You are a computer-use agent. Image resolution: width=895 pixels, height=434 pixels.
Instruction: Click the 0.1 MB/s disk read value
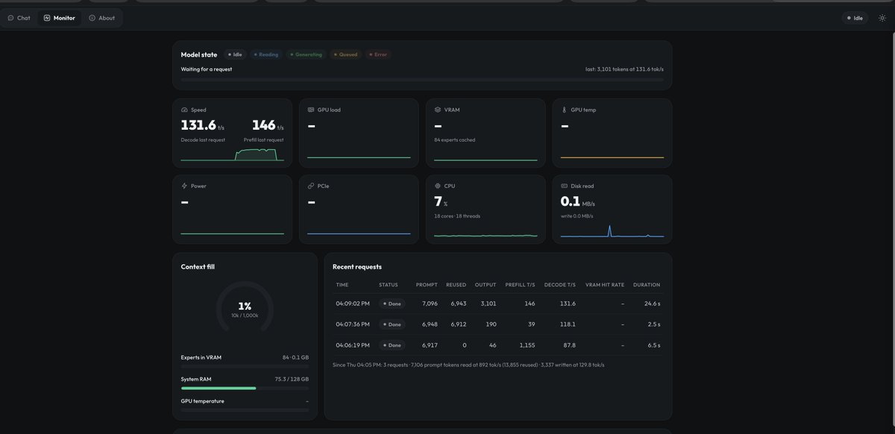(x=578, y=201)
